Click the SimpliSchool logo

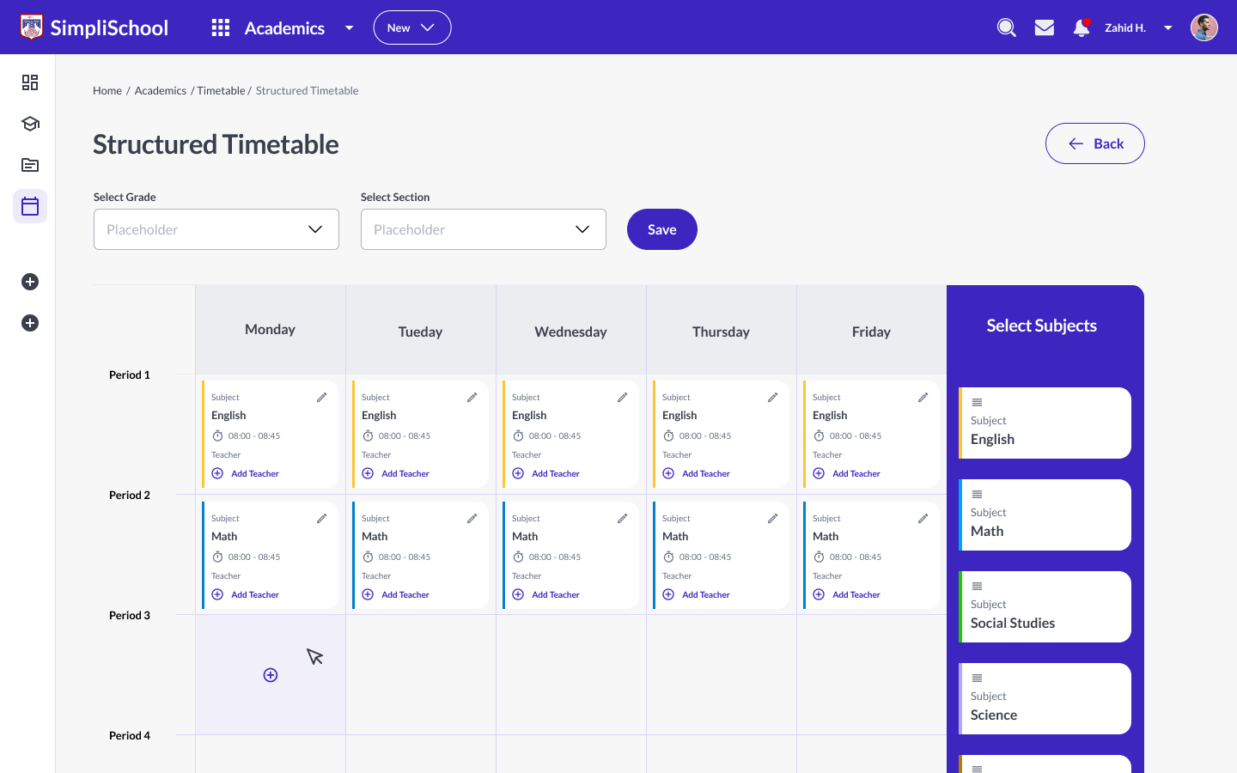click(94, 27)
